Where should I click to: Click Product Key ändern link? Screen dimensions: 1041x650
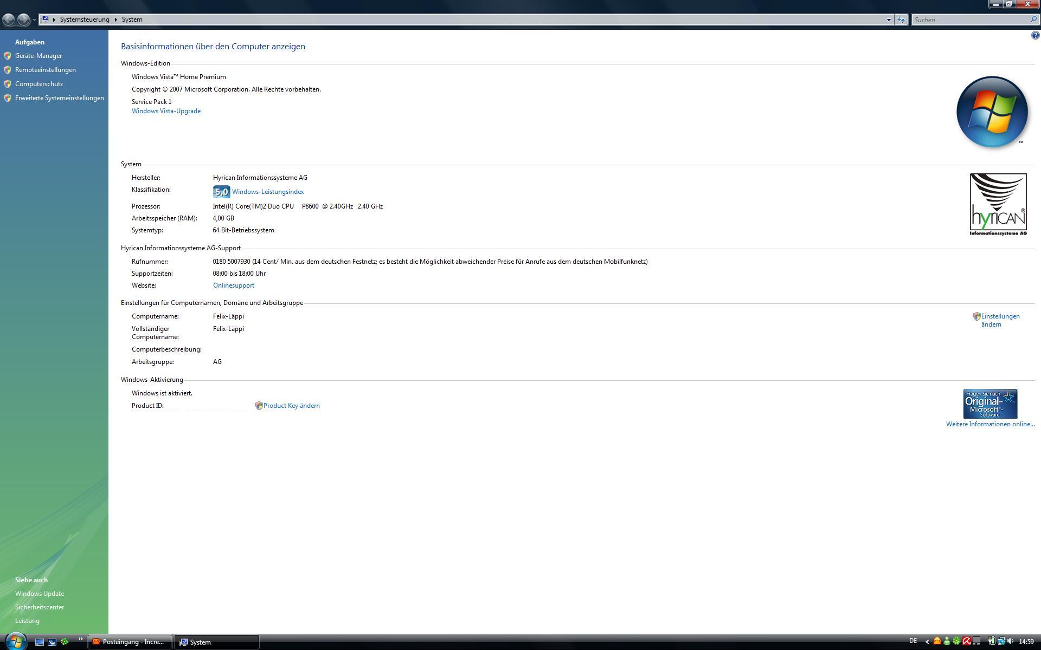pos(291,406)
